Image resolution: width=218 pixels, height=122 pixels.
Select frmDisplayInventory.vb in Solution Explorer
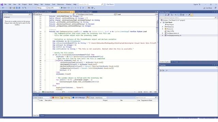click(x=174, y=36)
